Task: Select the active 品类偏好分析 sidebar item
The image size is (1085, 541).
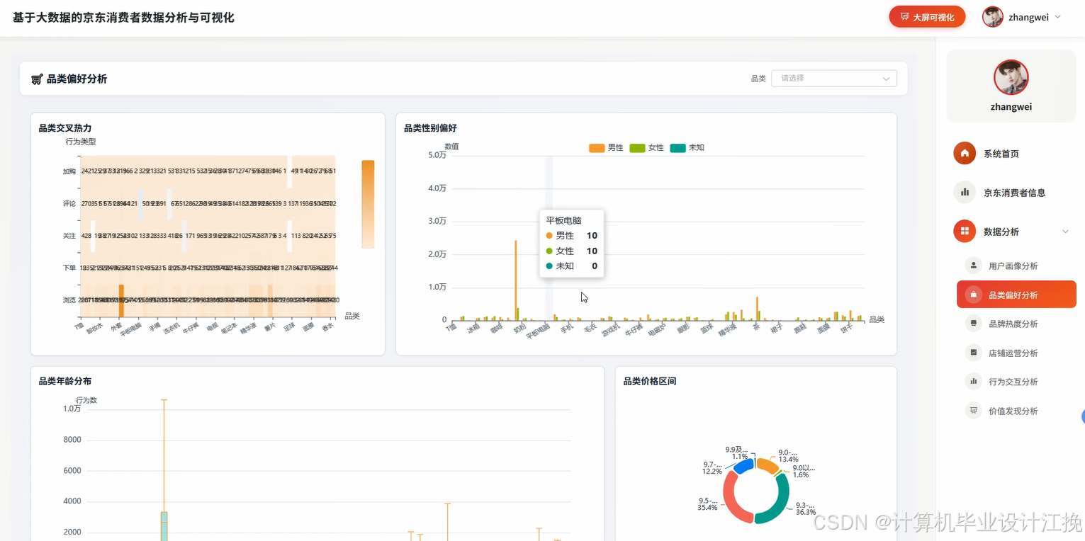Action: 1016,295
